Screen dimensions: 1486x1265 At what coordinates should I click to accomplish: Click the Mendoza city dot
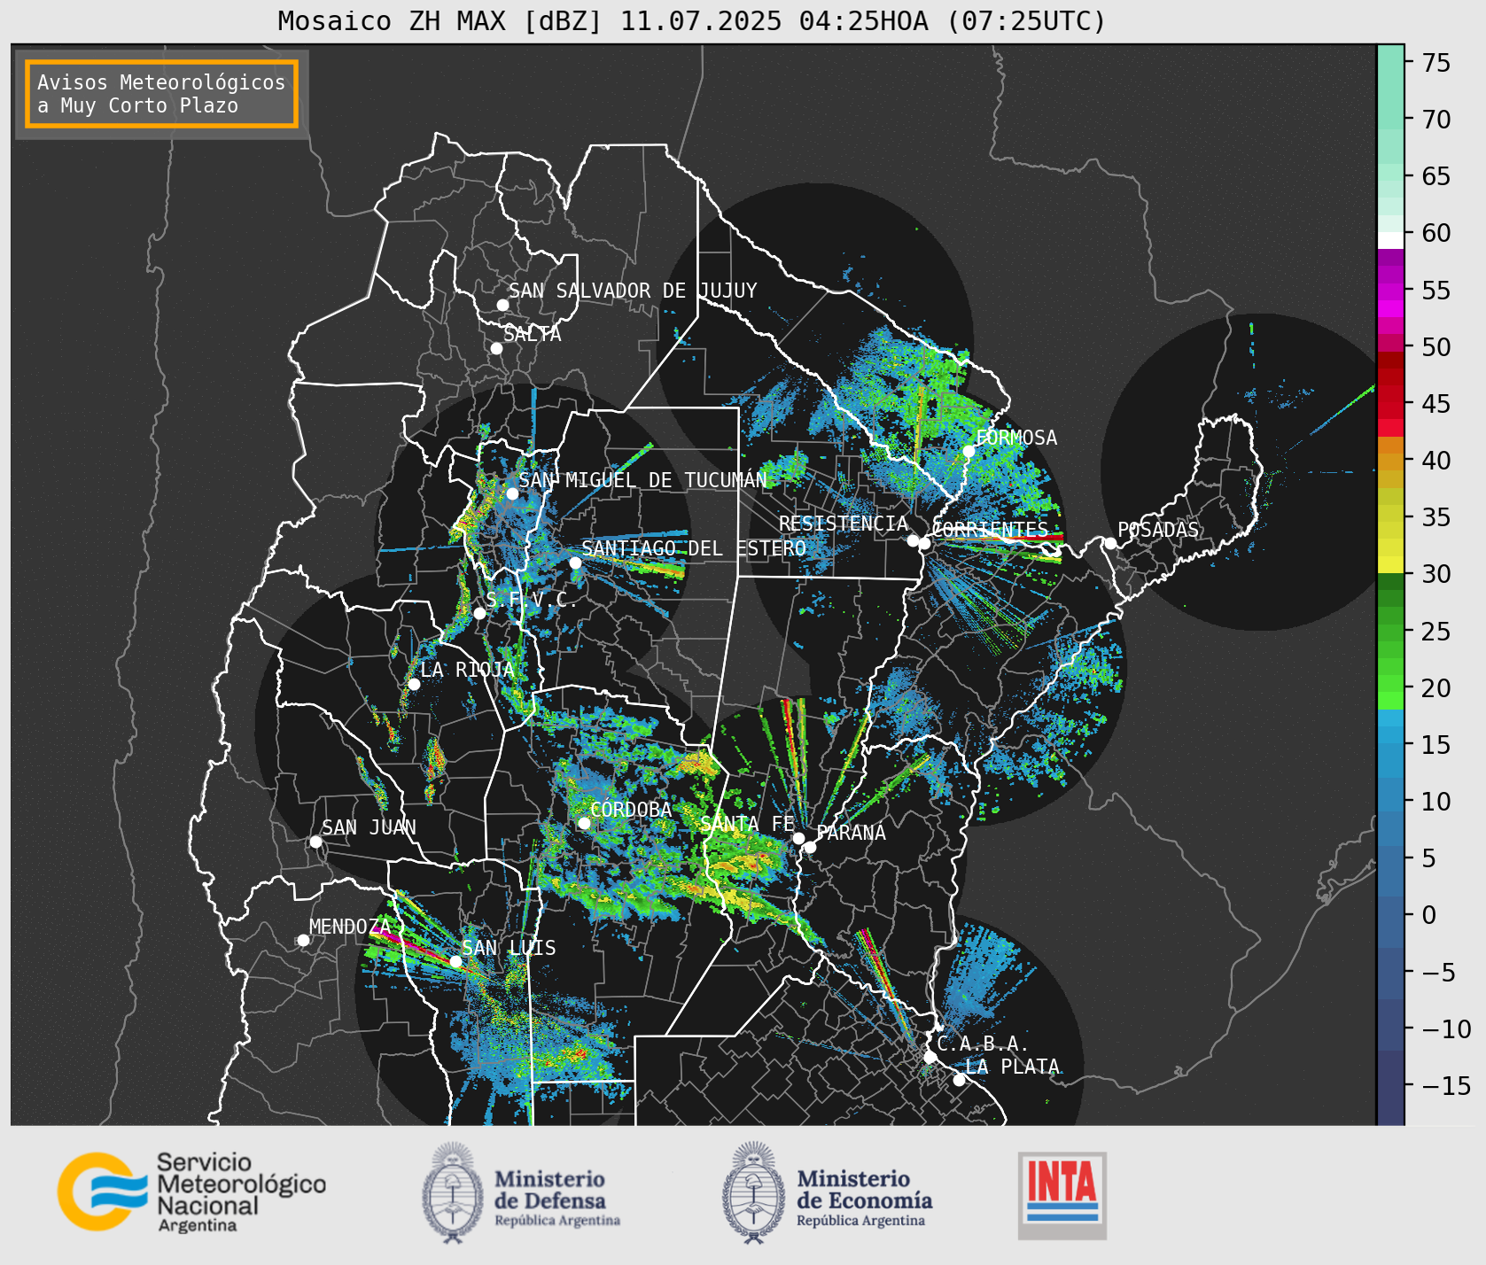click(x=303, y=940)
